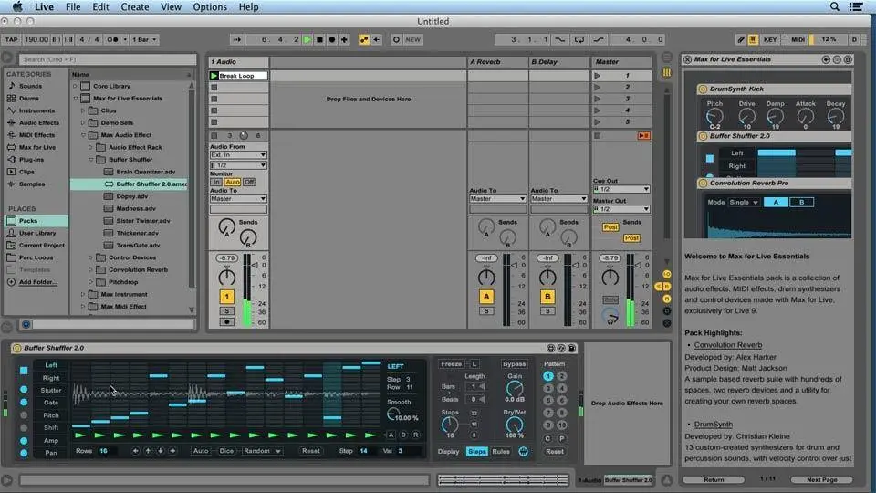Image resolution: width=876 pixels, height=493 pixels.
Task: Open the Help menu
Action: [x=248, y=7]
